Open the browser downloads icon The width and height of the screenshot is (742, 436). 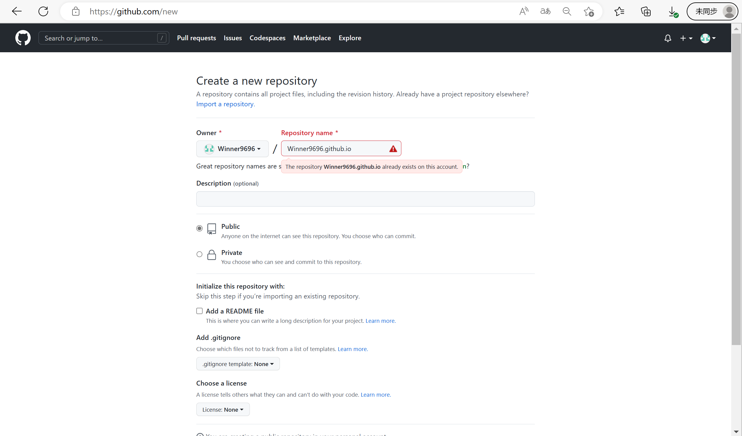tap(672, 12)
